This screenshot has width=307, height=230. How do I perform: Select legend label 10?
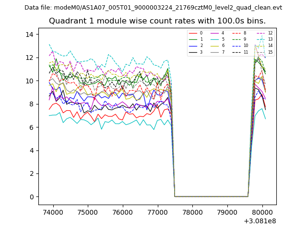click(x=246, y=46)
